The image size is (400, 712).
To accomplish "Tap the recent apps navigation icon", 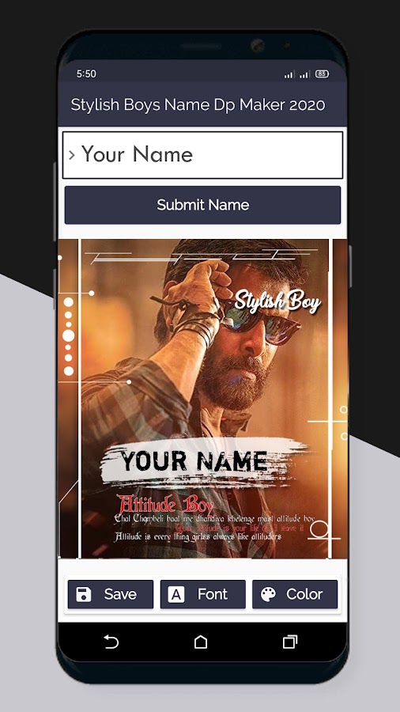I will tap(290, 642).
